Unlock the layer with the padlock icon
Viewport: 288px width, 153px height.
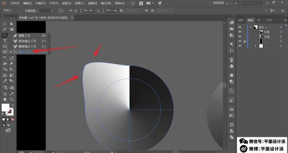click(244, 41)
